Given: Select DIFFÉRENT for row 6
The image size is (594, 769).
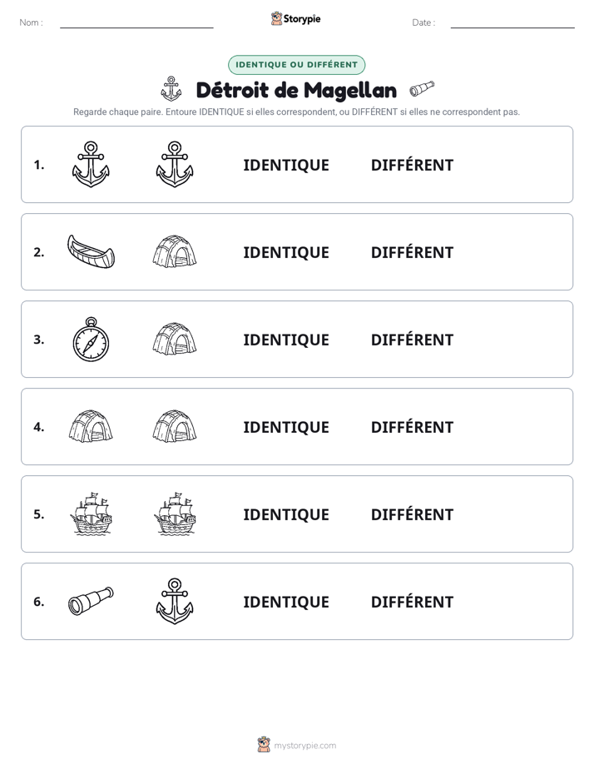Looking at the screenshot, I should 412,602.
